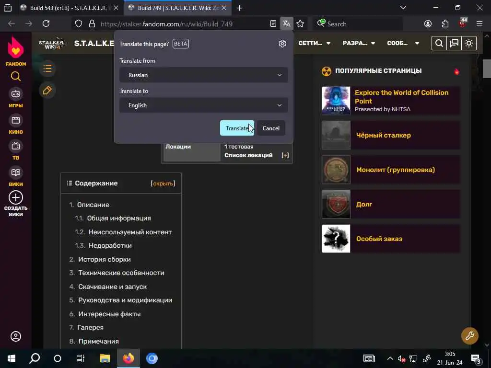The image size is (491, 368).
Task: Toggle reader view icon
Action: click(273, 24)
